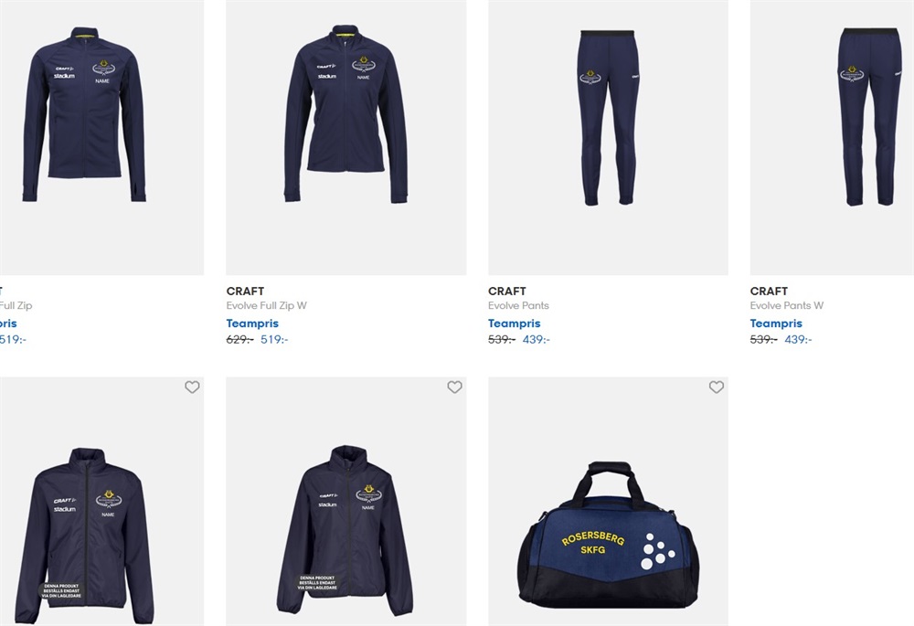
Task: Toggle heart on women's windbreaker jacket
Action: (454, 387)
